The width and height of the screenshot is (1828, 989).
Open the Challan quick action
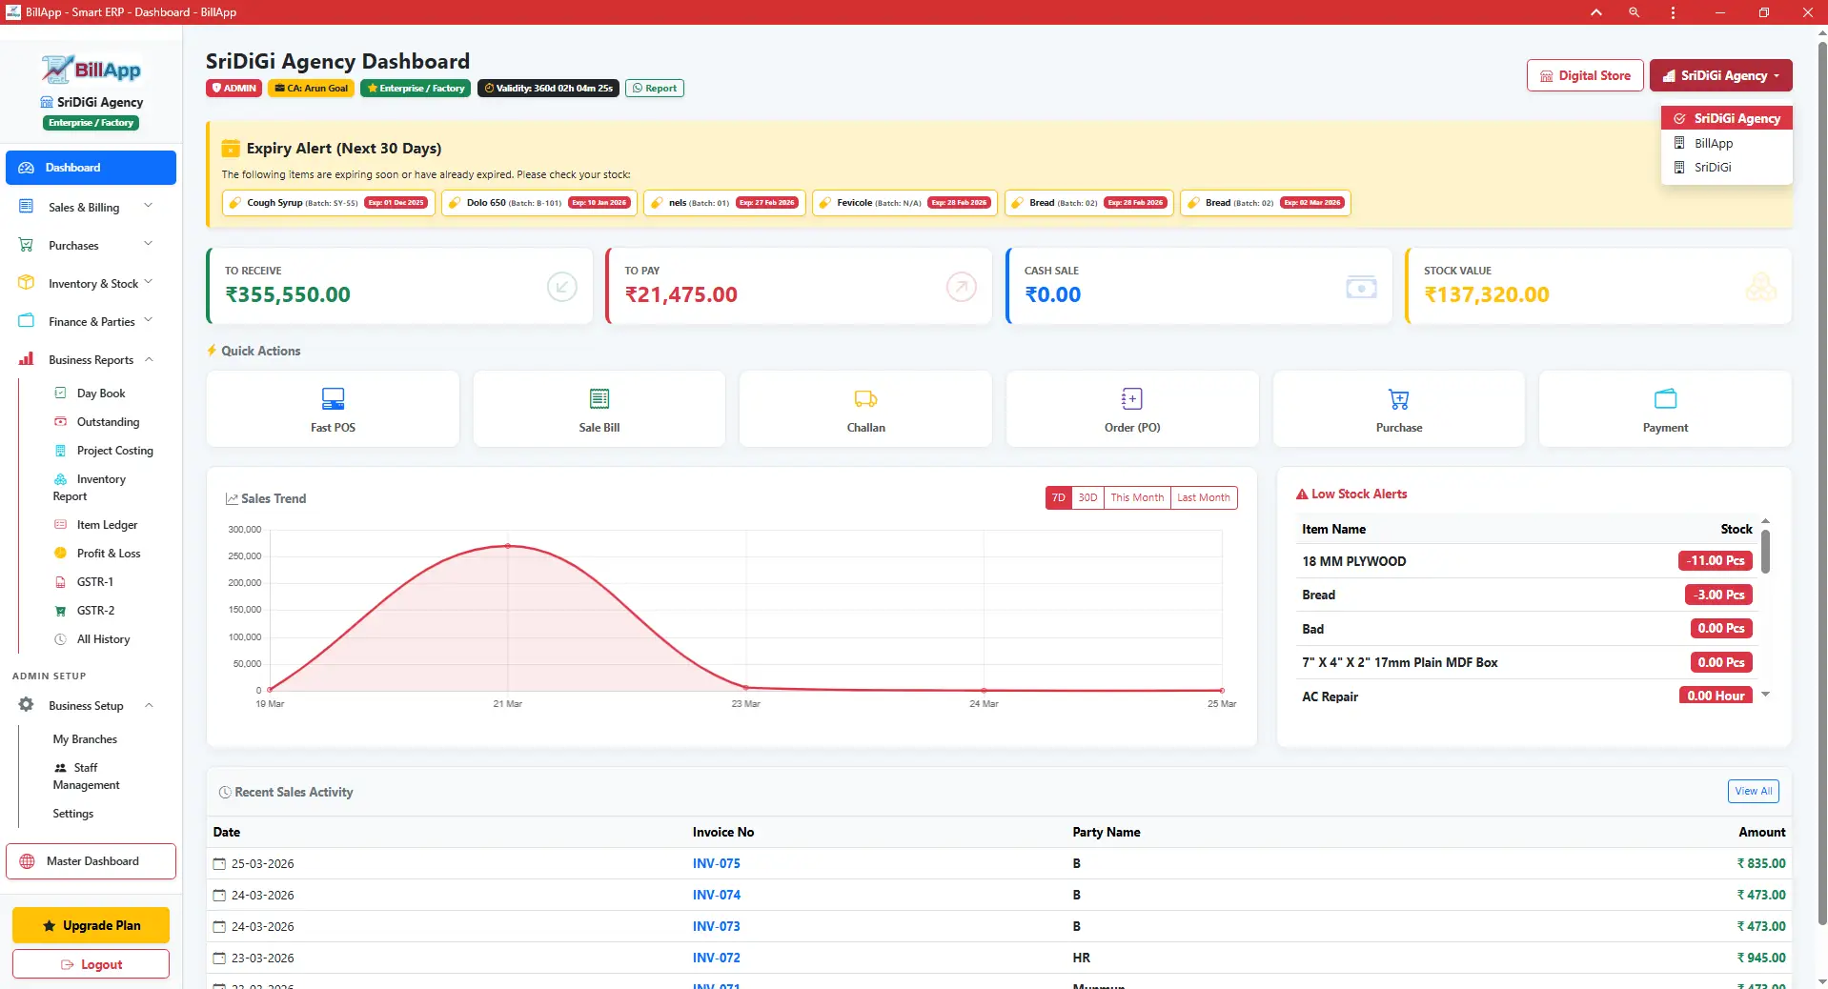pyautogui.click(x=863, y=409)
